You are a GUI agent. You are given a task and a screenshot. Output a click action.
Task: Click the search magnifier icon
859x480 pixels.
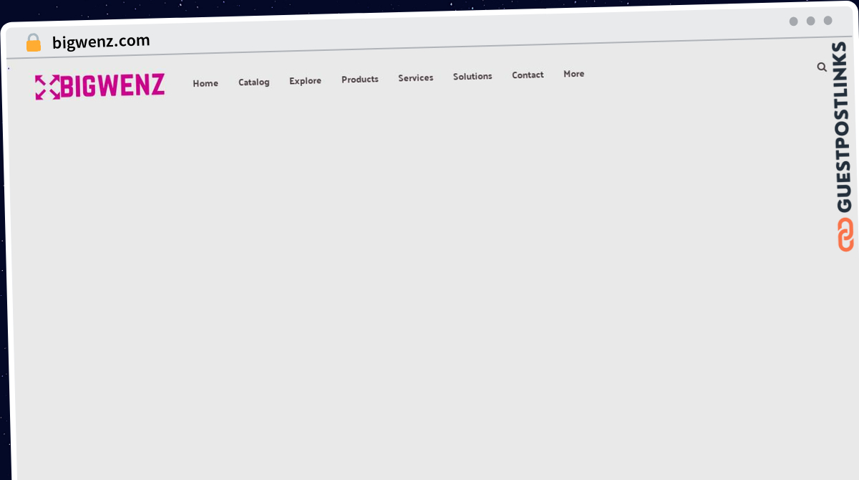click(x=822, y=67)
